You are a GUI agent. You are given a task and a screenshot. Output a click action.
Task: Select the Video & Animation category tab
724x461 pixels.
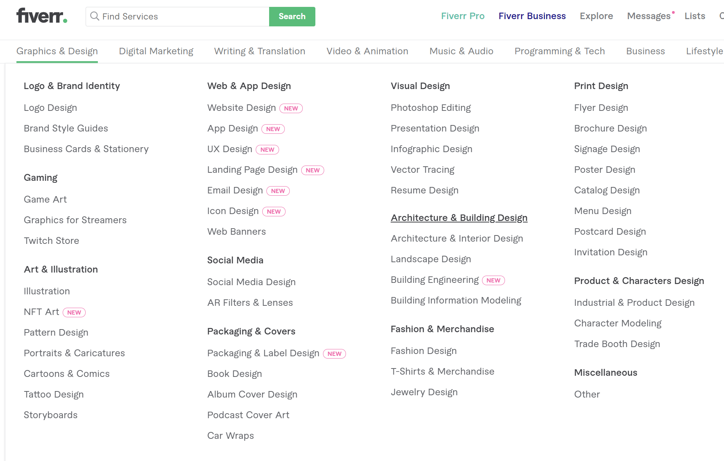point(367,51)
